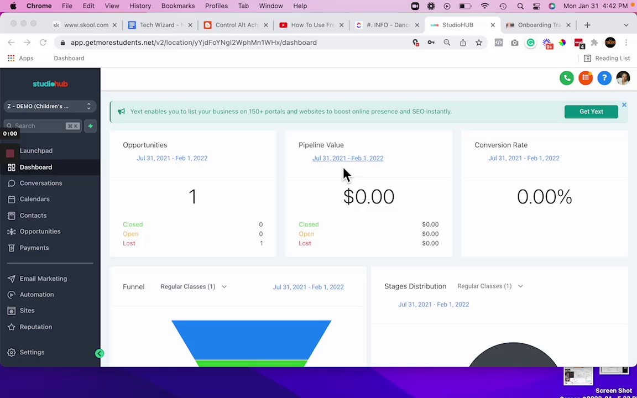Open the Bookmarks menu
The width and height of the screenshot is (637, 398).
[x=178, y=6]
